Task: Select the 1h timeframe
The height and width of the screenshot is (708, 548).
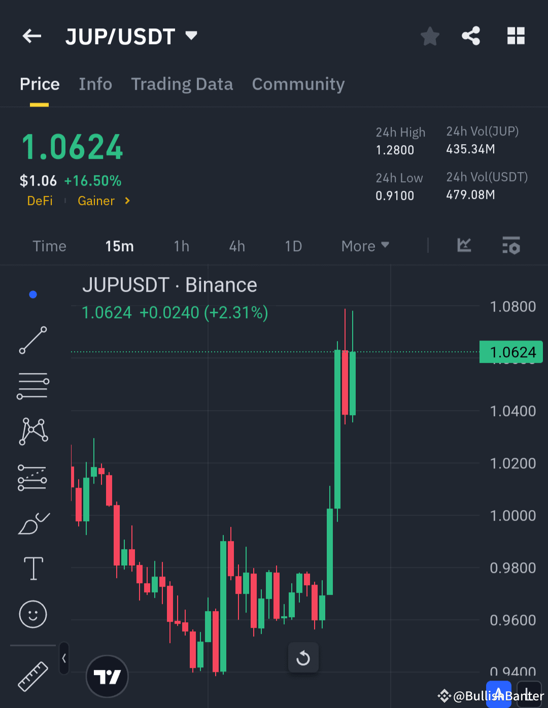Action: [x=181, y=246]
